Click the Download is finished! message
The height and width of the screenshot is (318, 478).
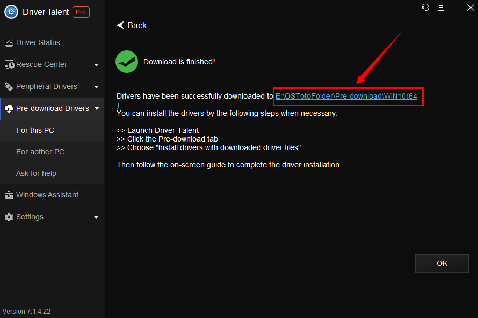click(179, 62)
